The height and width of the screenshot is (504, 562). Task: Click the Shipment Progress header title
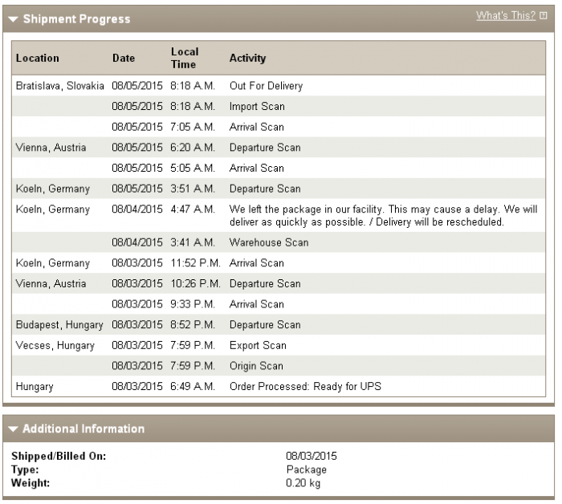[x=77, y=19]
